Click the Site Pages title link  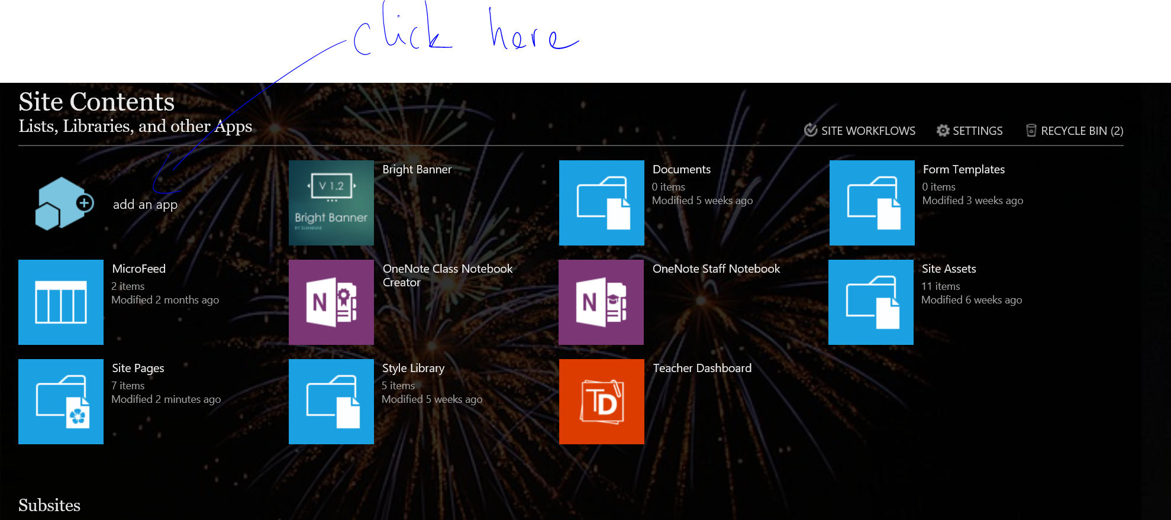point(138,368)
